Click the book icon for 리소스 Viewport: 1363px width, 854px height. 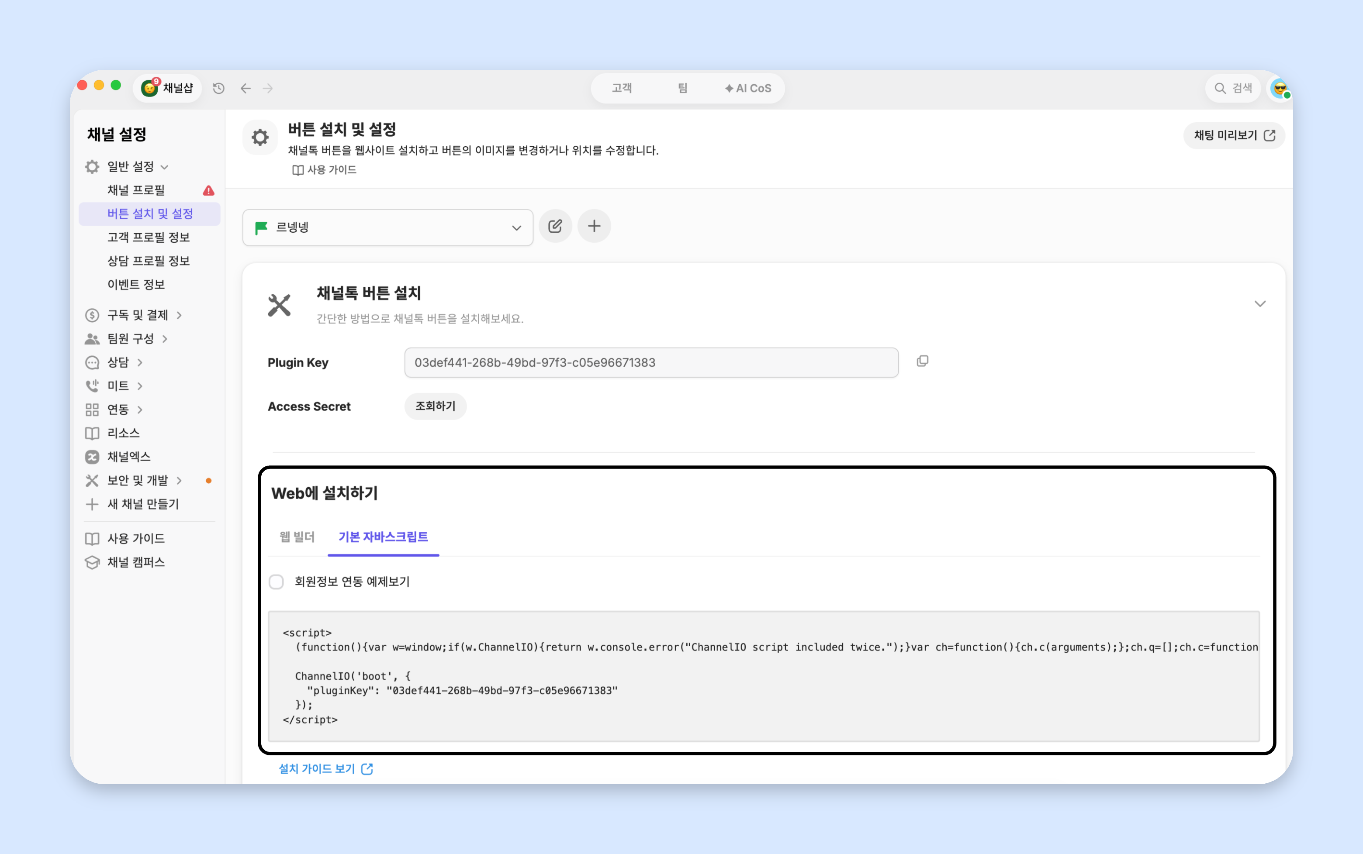tap(92, 433)
